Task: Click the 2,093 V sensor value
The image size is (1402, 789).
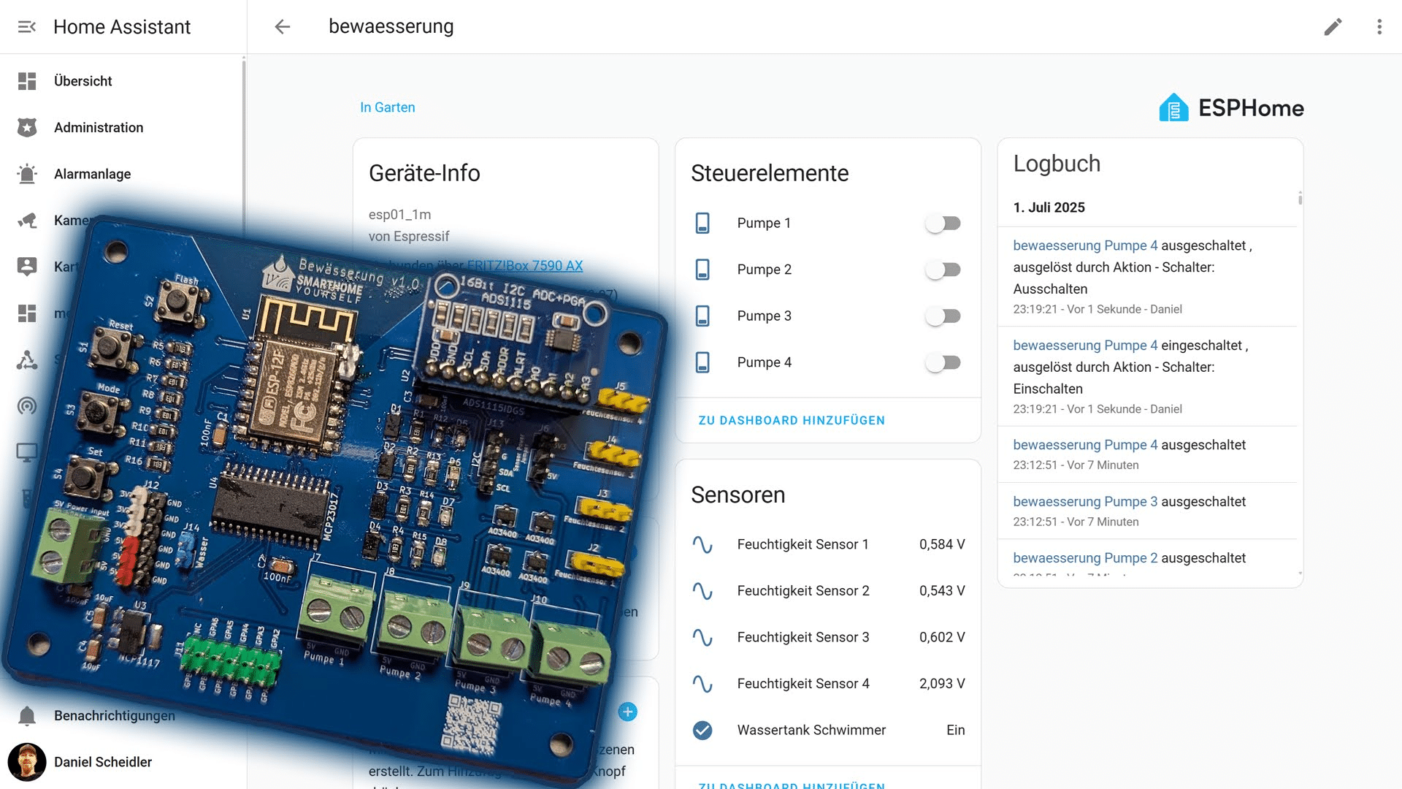Action: [942, 684]
